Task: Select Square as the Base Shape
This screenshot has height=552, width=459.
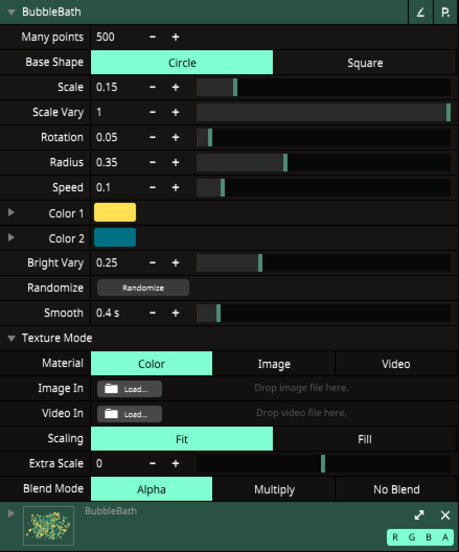Action: (364, 63)
